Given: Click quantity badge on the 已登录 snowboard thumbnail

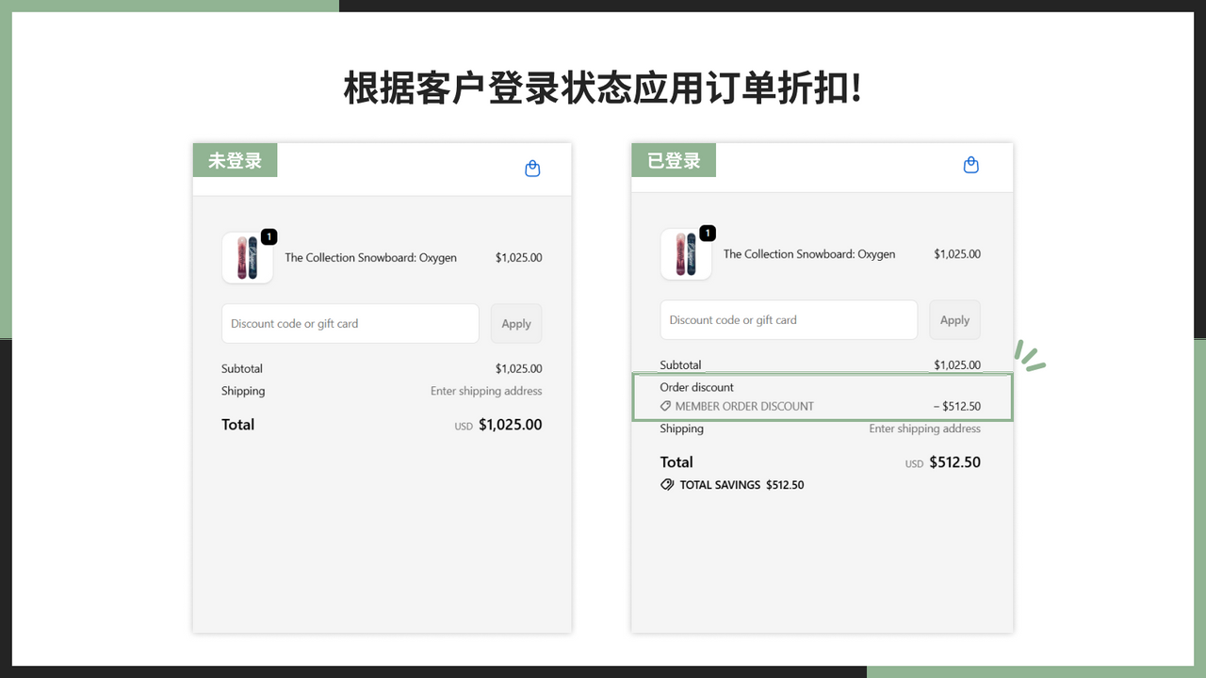Looking at the screenshot, I should [x=708, y=233].
